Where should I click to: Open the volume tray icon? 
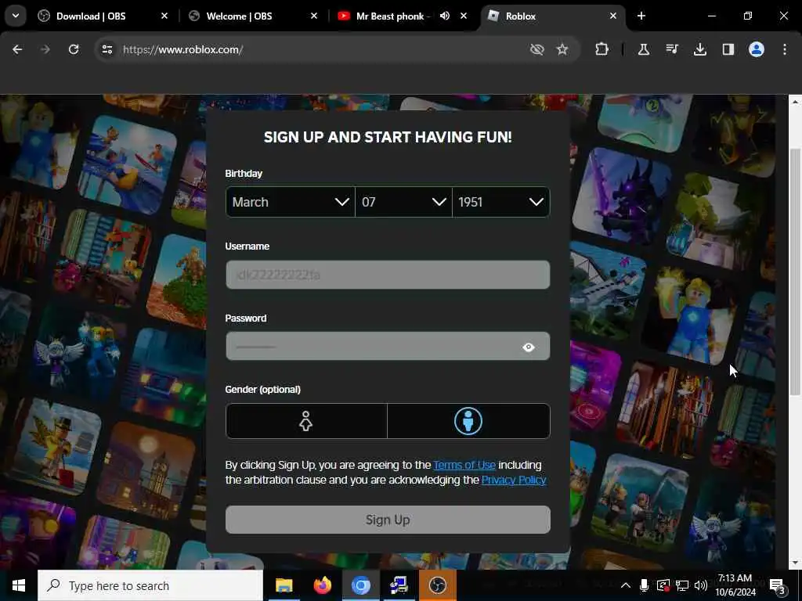click(701, 585)
